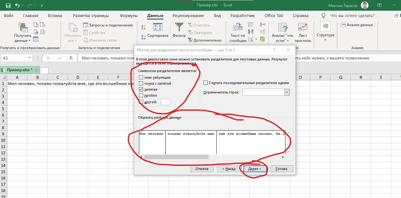Image resolution: width=401 pixels, height=198 pixels.
Task: Click Manage Data Model green icon
Action: [x=262, y=39]
